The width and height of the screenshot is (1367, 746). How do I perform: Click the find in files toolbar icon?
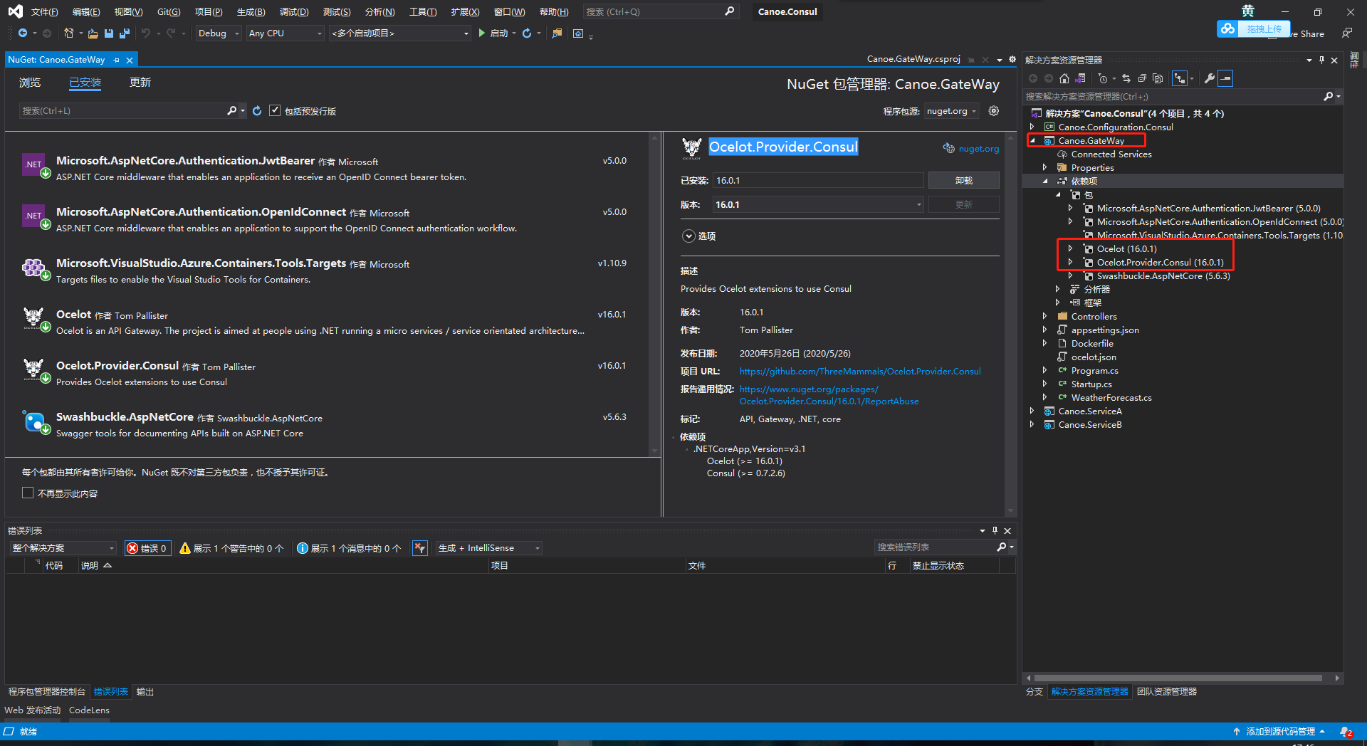557,33
